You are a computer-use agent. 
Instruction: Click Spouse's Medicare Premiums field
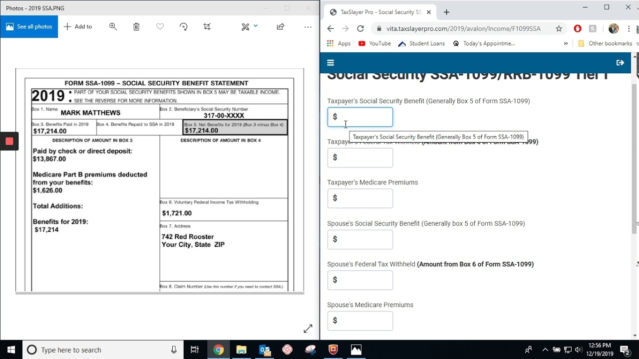coord(360,321)
